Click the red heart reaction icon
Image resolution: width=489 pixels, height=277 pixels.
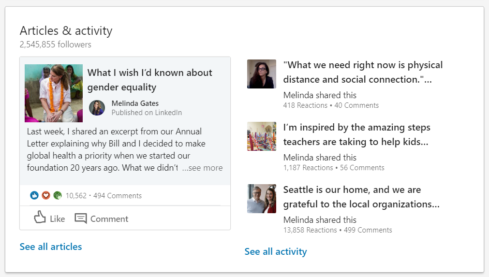[x=46, y=195]
